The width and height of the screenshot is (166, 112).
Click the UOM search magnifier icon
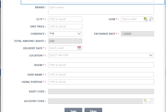(151, 19)
